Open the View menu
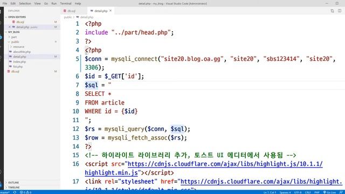345x194 pixels. [x=37, y=4]
